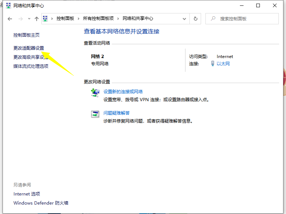Image resolution: width=286 pixels, height=214 pixels.
Task: Click the icon beside 设置新的连接或网络
Action: click(95, 93)
